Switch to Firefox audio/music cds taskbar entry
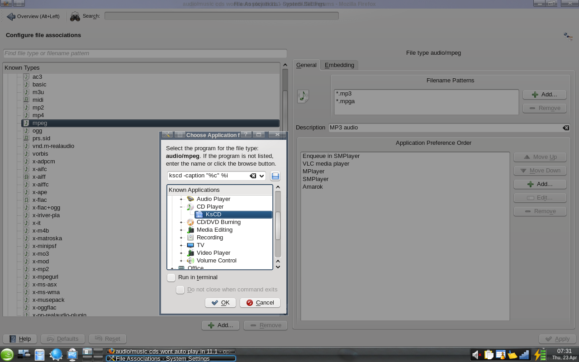This screenshot has height=362, width=579. [x=171, y=351]
